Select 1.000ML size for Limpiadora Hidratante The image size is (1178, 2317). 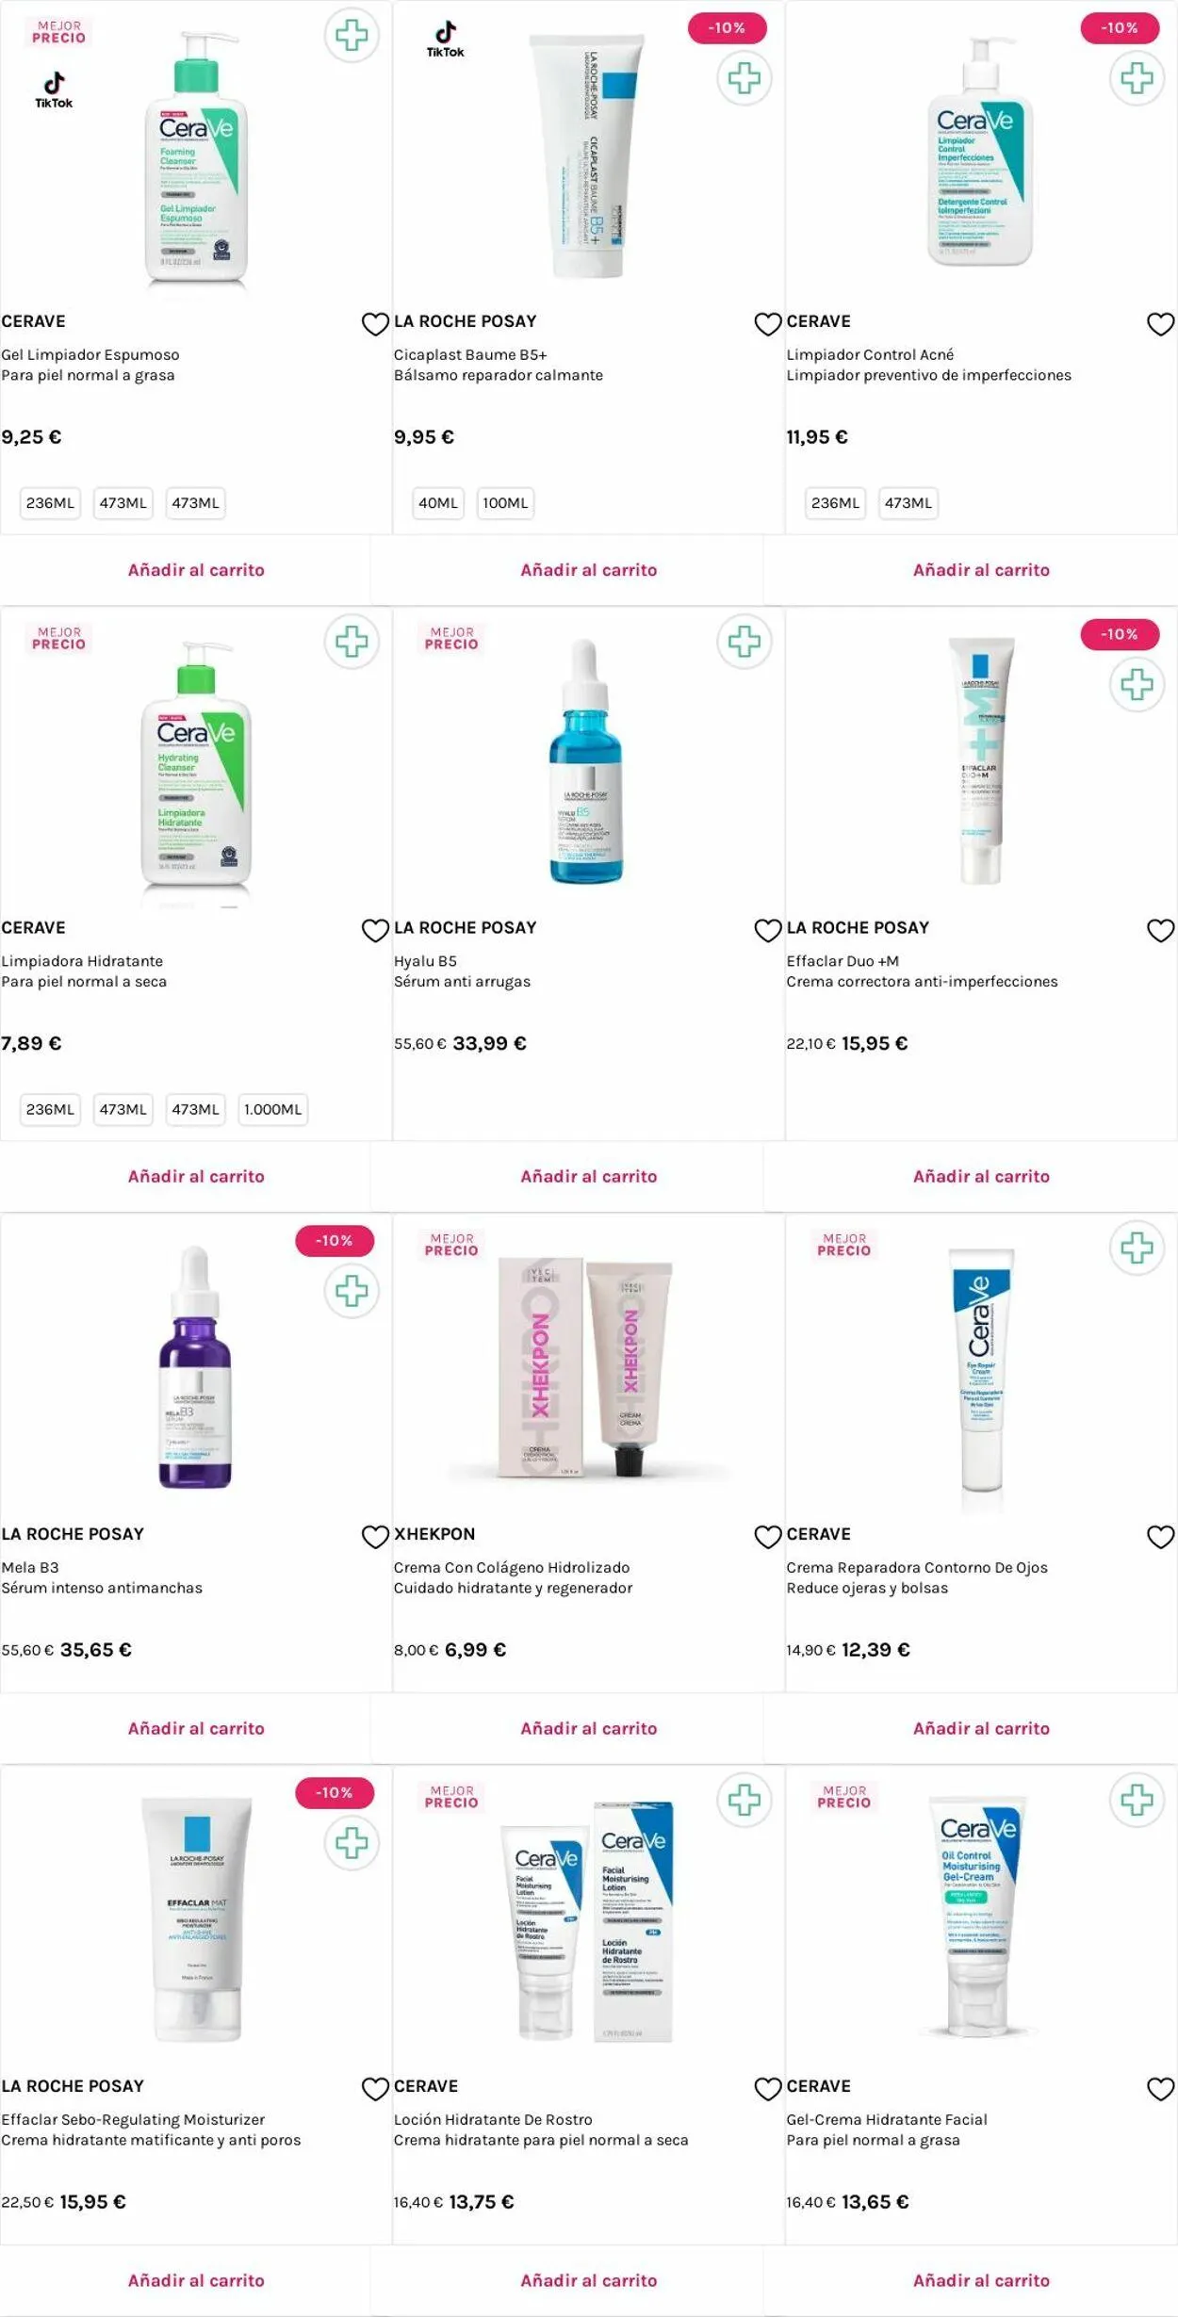click(272, 1109)
